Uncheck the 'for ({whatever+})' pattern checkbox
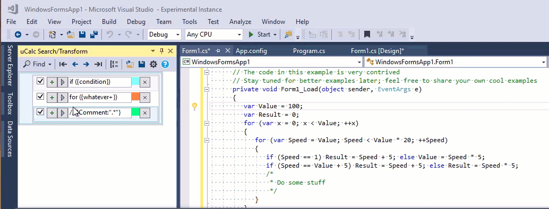Screen dimensions: 549x209 pyautogui.click(x=40, y=96)
